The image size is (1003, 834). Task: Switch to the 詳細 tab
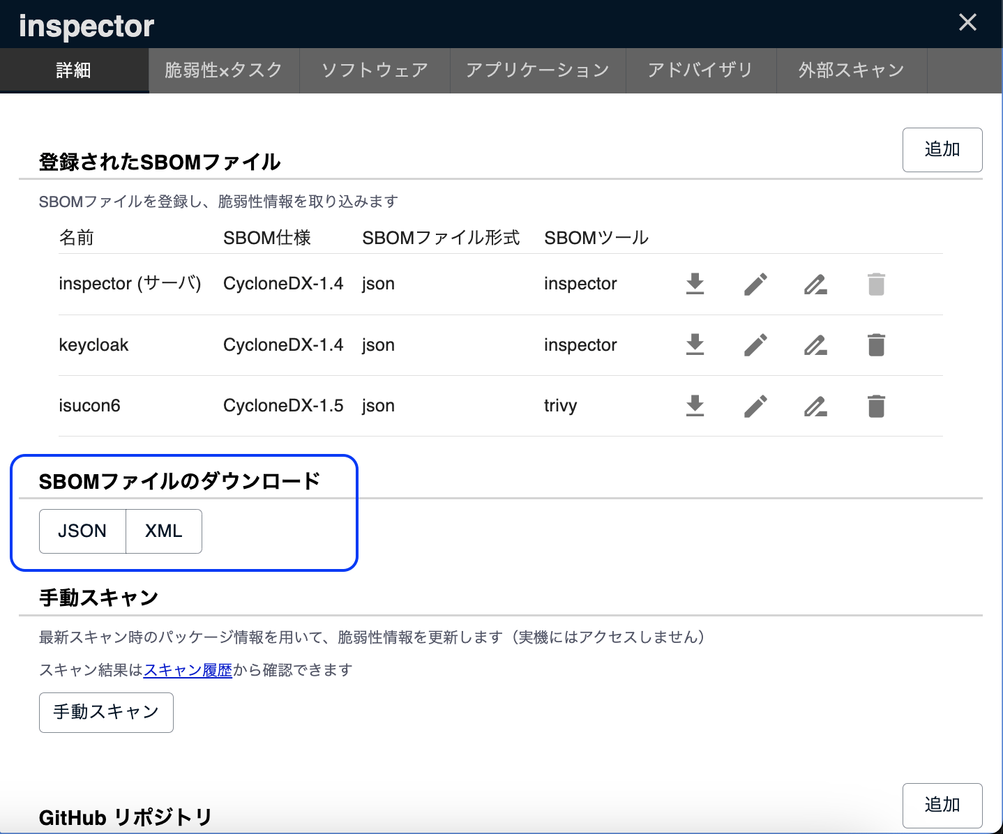(x=74, y=70)
